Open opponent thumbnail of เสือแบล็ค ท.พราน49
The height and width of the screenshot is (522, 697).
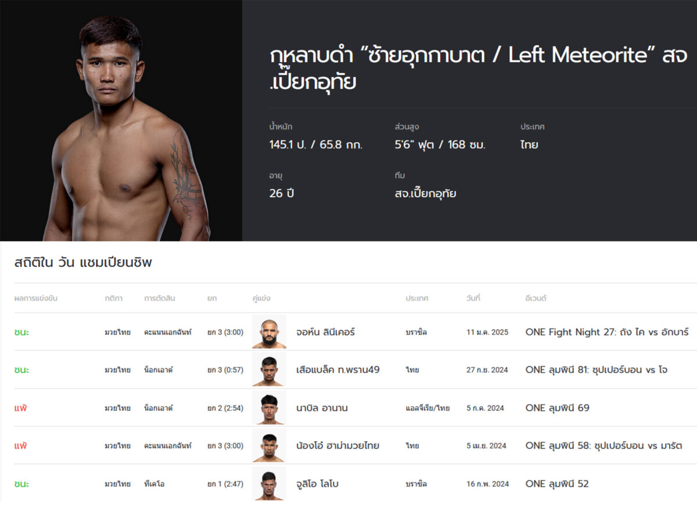click(x=269, y=369)
